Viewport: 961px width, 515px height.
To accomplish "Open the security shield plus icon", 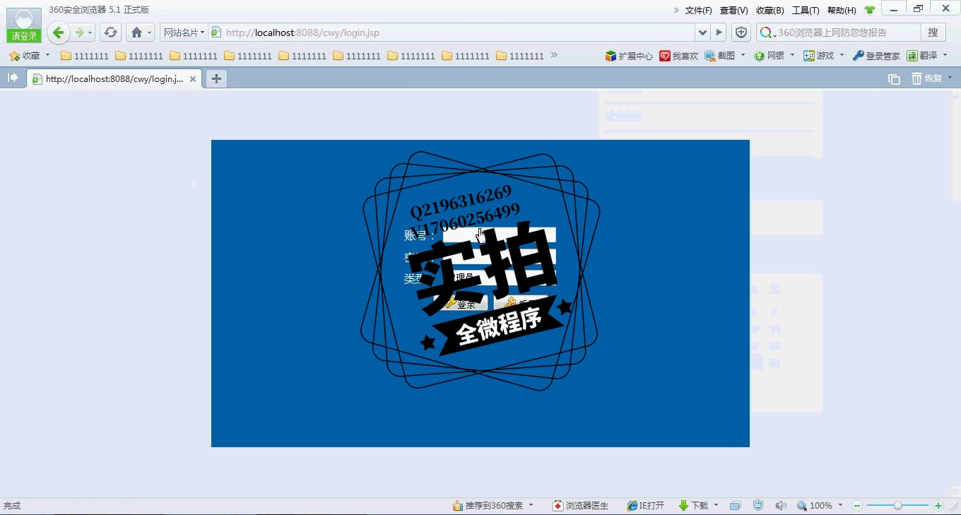I will pyautogui.click(x=741, y=32).
